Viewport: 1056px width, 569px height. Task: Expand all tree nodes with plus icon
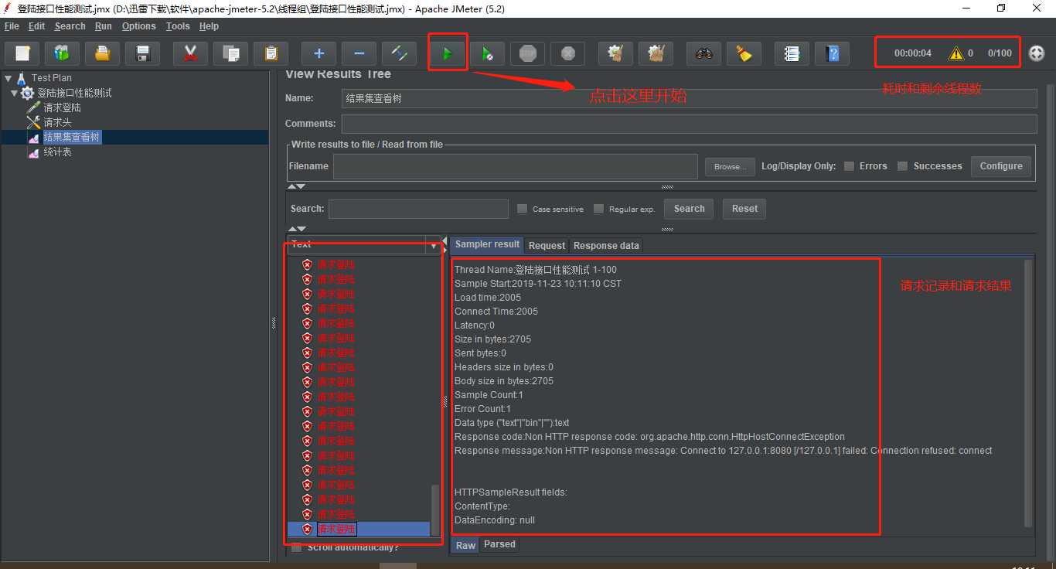coord(319,53)
